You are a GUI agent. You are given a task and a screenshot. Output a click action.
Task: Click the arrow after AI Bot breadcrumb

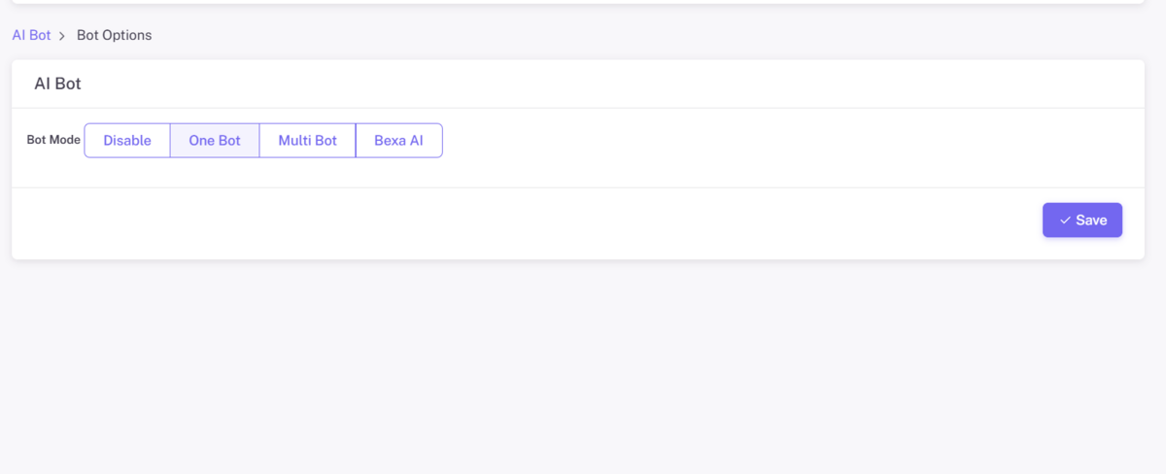[x=62, y=36]
